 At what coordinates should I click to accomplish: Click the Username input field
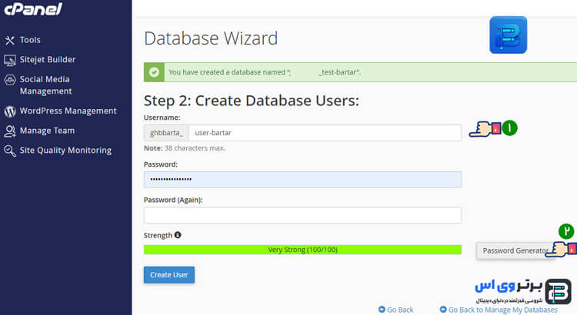point(324,132)
